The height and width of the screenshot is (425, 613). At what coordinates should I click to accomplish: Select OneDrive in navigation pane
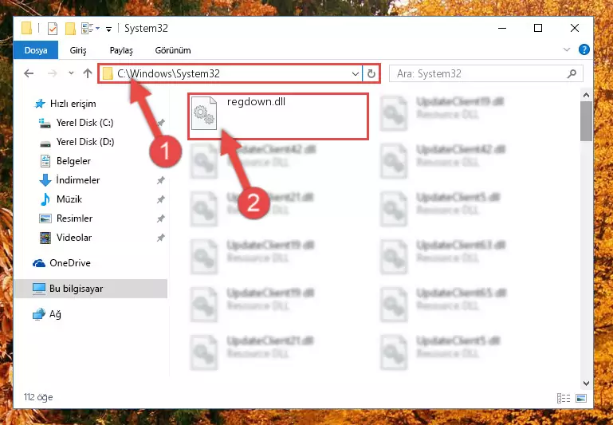[70, 263]
